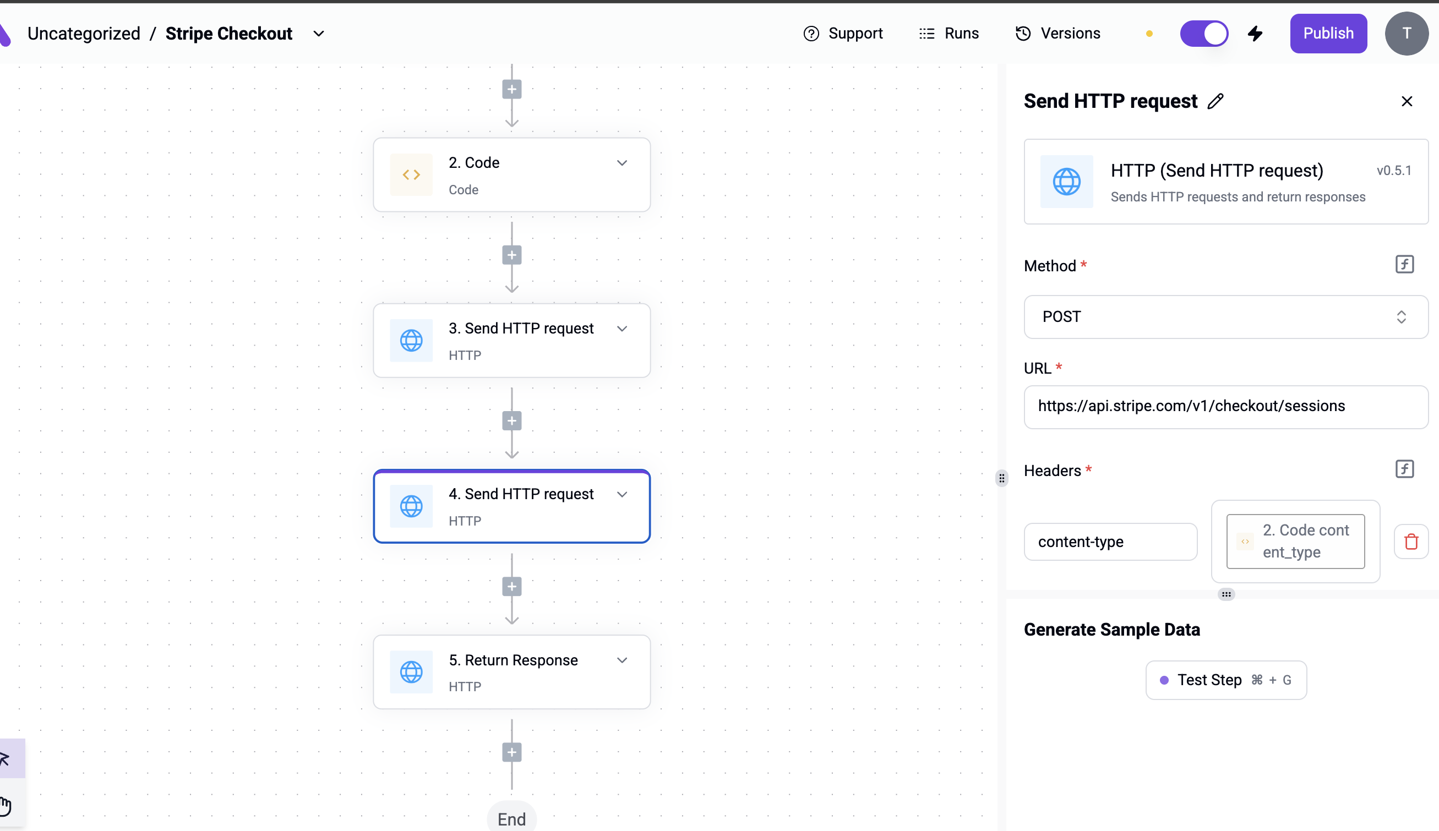Click the Uncategorized folder breadcrumb
The width and height of the screenshot is (1439, 831).
[84, 34]
